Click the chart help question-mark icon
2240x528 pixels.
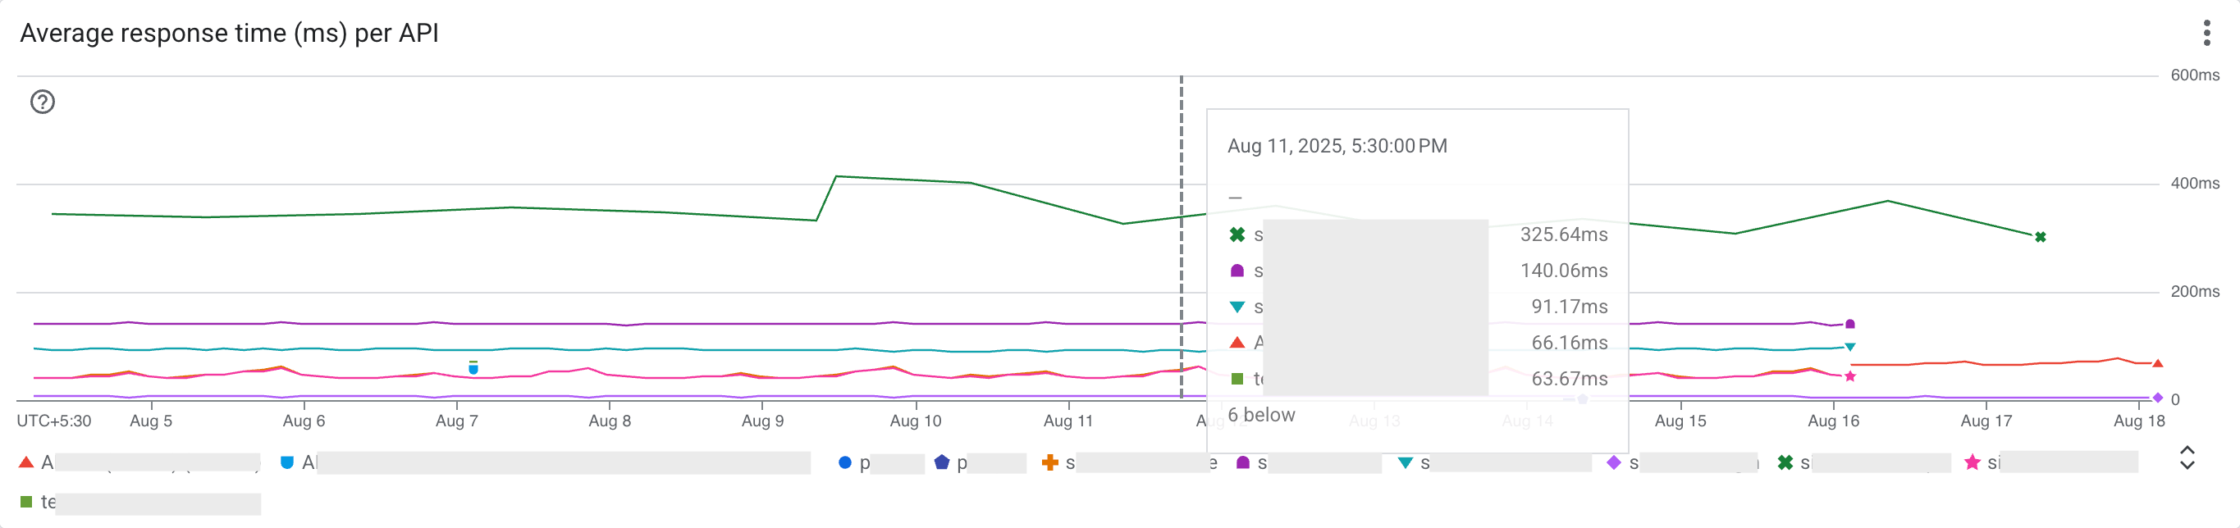42,103
